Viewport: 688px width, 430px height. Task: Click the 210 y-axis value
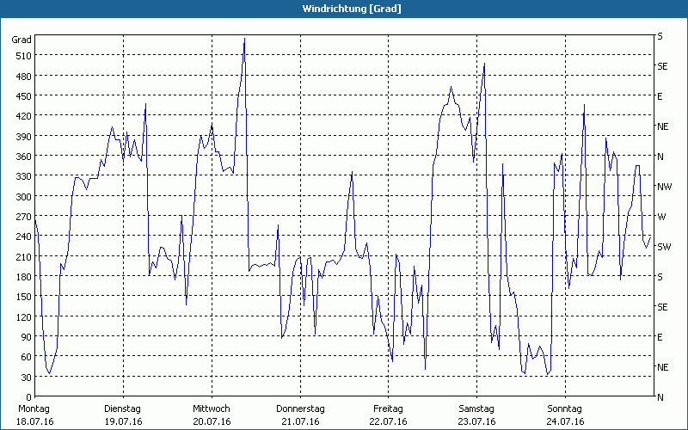coord(24,256)
